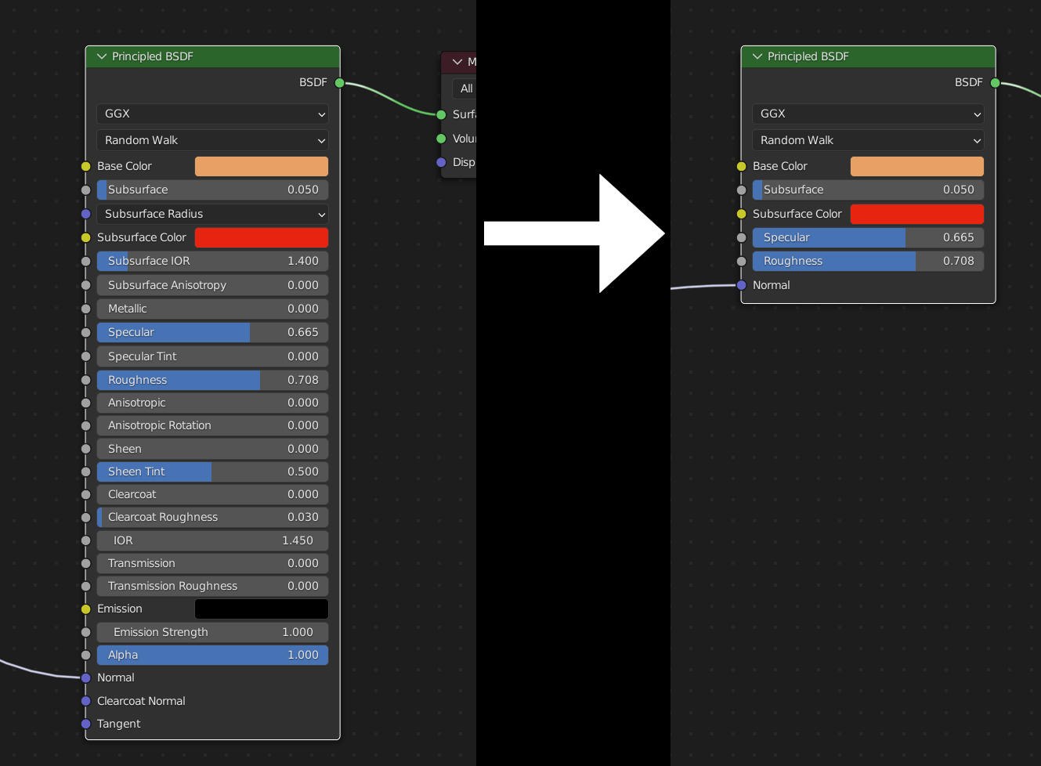The image size is (1041, 766).
Task: Click the Normal input socket on right node
Action: pos(742,285)
